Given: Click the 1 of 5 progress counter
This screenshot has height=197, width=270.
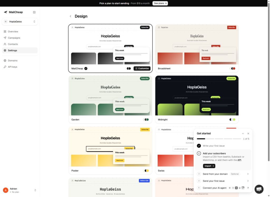Looking at the screenshot, I should tap(246, 139).
